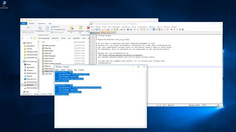Click Find binoculars icon in Notepad++ toolbar
236x132 pixels.
(x=128, y=29)
